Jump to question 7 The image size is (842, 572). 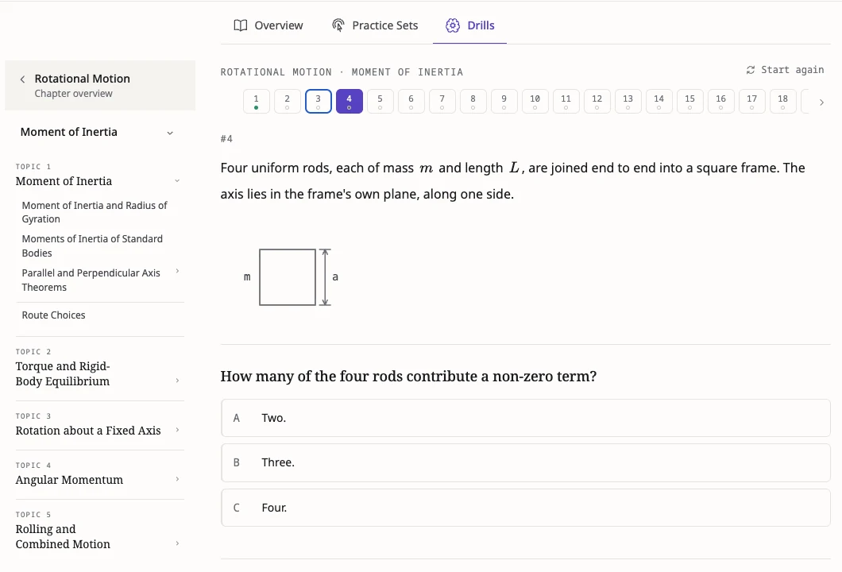pos(442,102)
